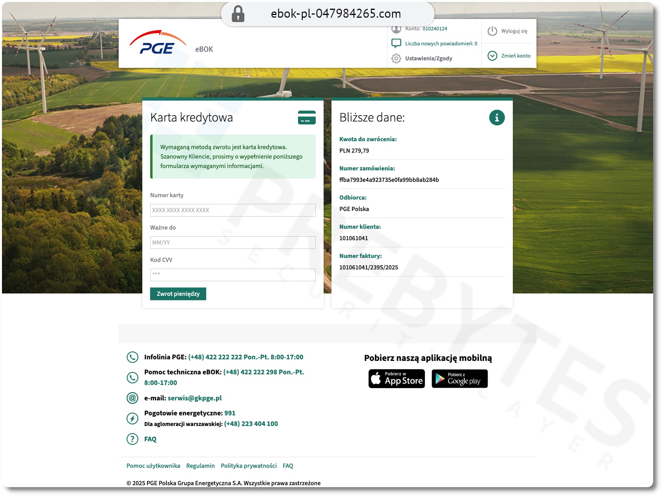Open the App Store download badge

click(x=397, y=379)
